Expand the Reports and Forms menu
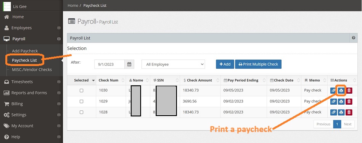The width and height of the screenshot is (362, 143). pyautogui.click(x=59, y=93)
